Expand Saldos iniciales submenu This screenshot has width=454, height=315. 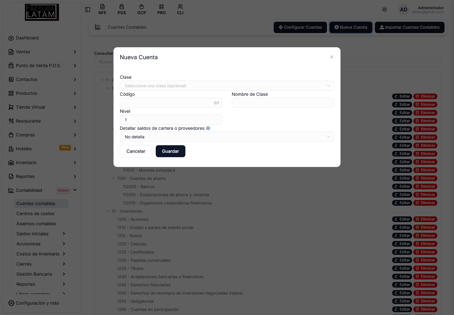point(41,234)
